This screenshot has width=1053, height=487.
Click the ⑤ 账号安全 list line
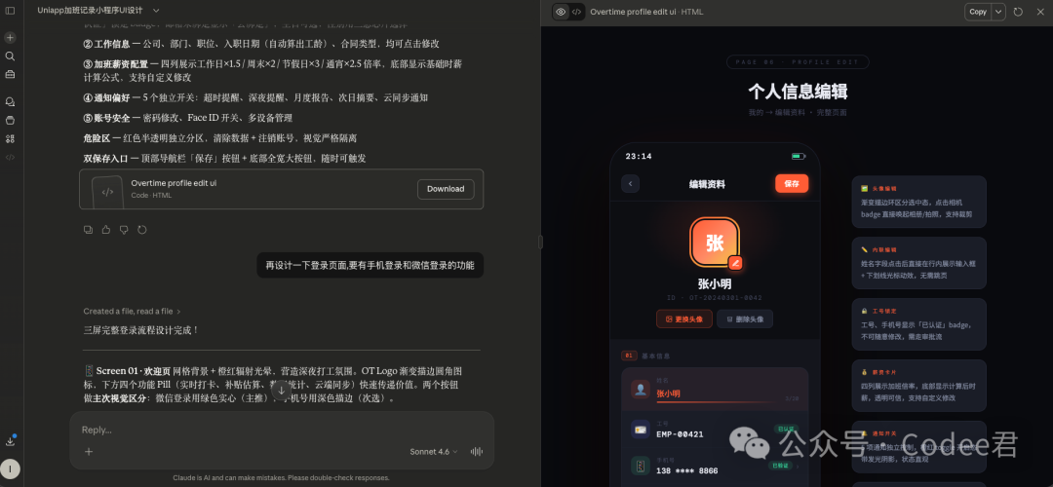(188, 118)
